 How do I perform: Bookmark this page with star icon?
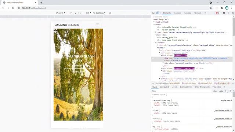pyautogui.click(x=211, y=8)
